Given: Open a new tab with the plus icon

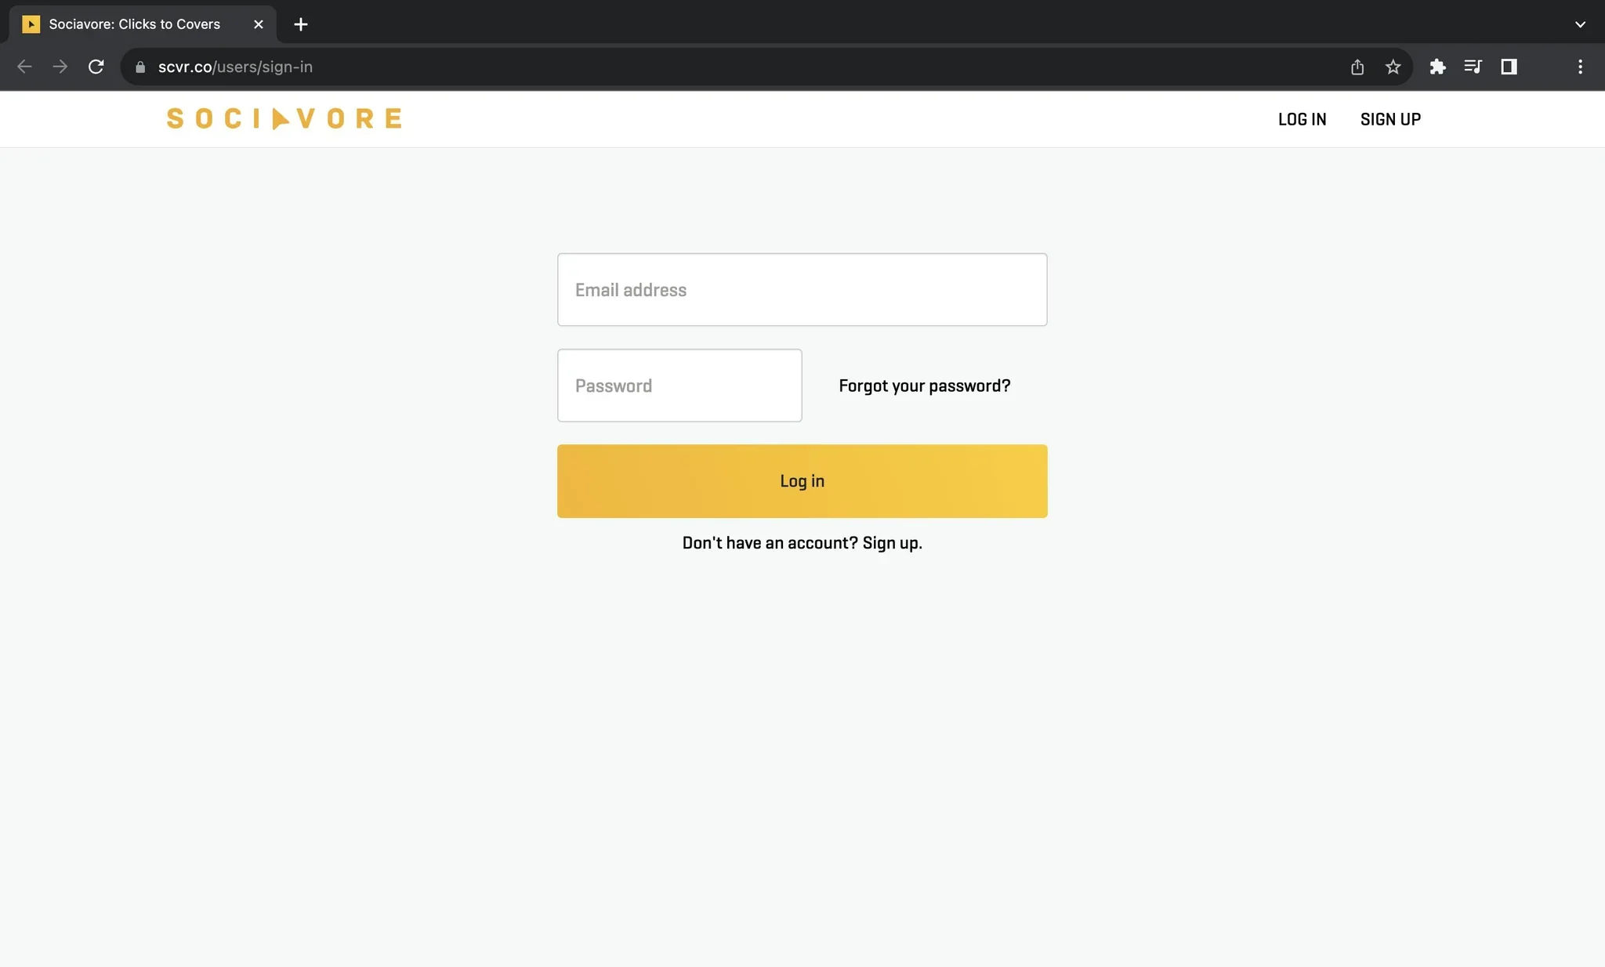Looking at the screenshot, I should pos(300,24).
